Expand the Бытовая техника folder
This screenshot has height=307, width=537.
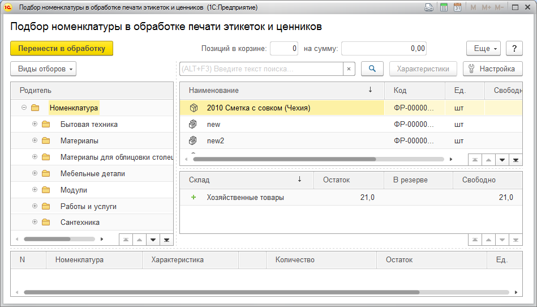click(x=35, y=124)
